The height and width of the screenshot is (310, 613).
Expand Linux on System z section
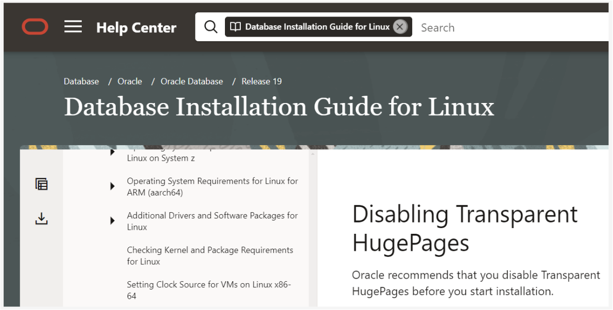112,152
